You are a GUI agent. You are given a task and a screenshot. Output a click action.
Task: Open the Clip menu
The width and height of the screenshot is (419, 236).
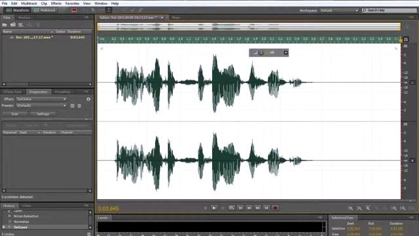(44, 3)
